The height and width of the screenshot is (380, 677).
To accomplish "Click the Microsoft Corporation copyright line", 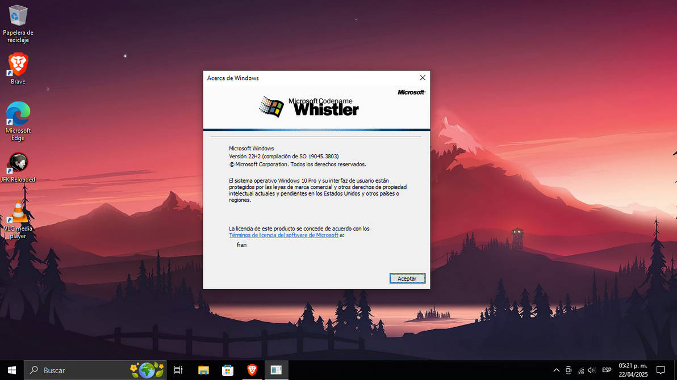I will [x=298, y=164].
